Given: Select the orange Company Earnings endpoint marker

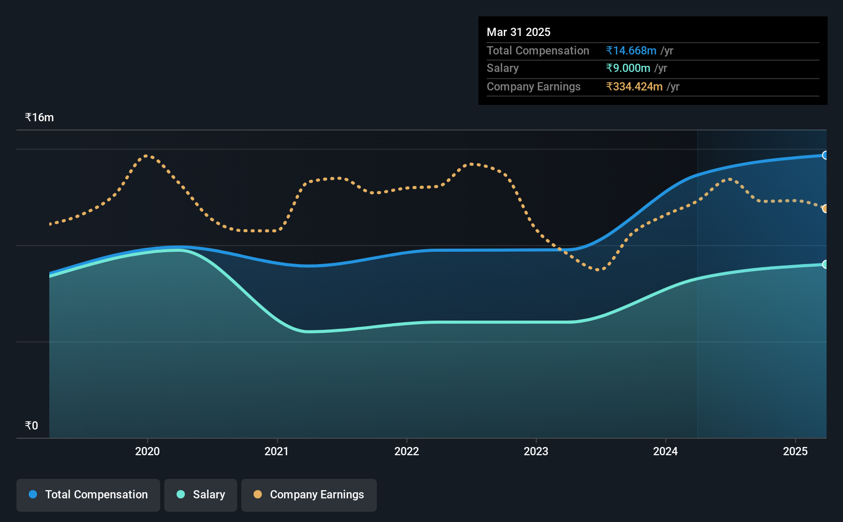Looking at the screenshot, I should pyautogui.click(x=825, y=209).
